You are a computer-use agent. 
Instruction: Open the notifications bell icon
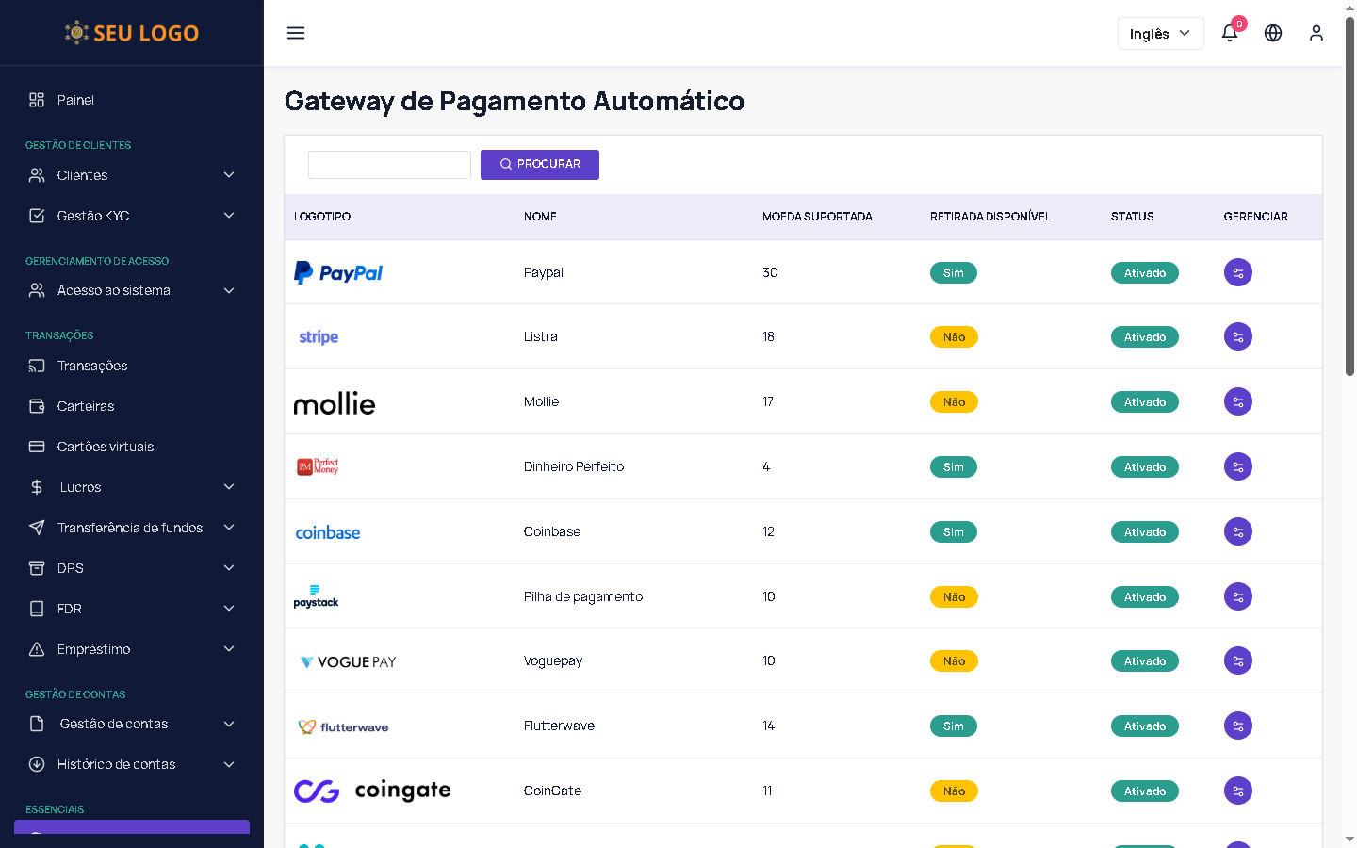[x=1230, y=33]
